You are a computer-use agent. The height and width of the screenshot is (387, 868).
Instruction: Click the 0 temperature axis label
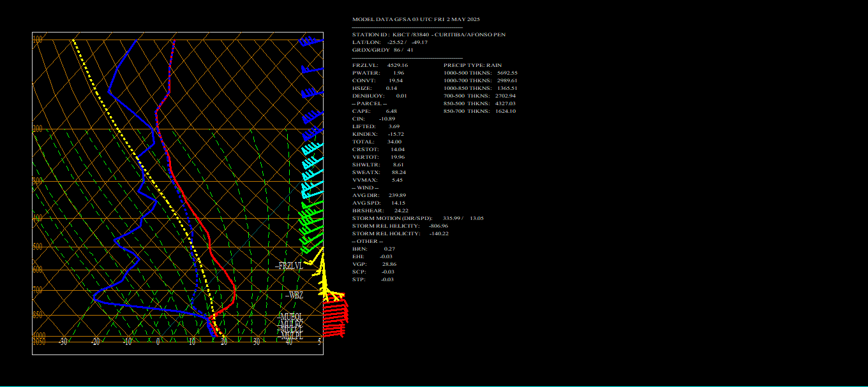[158, 342]
